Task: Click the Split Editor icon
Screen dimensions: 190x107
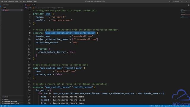Action: [189, 5]
